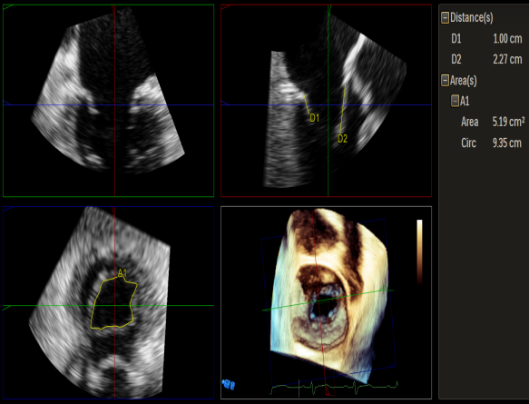Select the D2 2.27 cm row

pyautogui.click(x=486, y=59)
